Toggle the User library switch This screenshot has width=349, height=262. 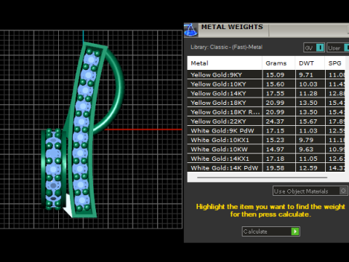pos(338,47)
